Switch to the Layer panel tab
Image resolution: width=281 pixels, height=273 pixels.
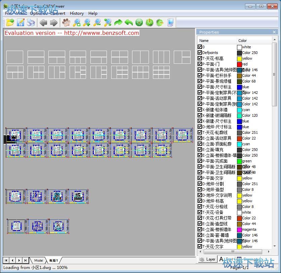click(x=207, y=259)
